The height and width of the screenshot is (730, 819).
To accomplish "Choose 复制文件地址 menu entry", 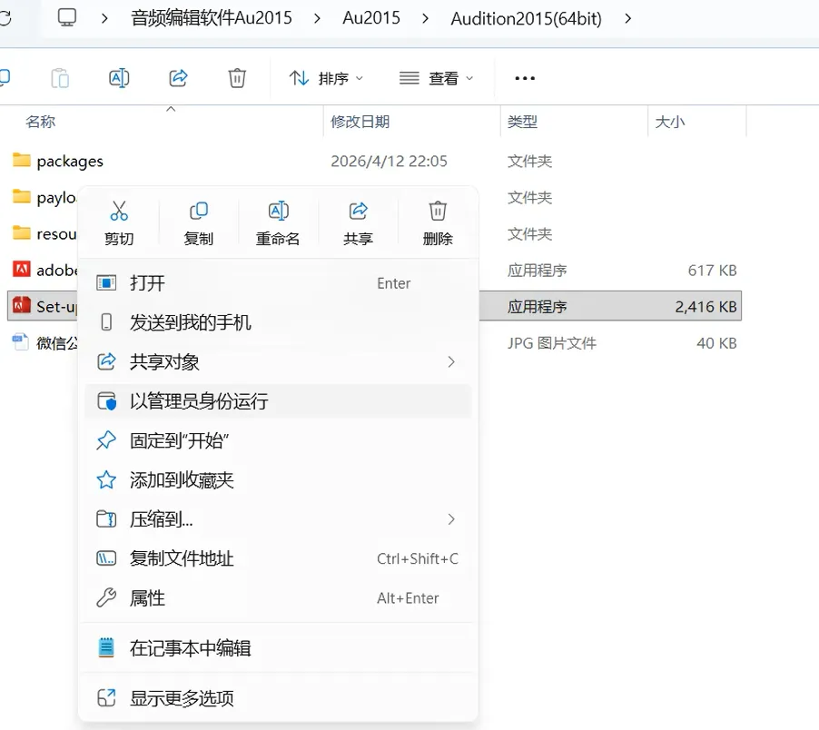I will pyautogui.click(x=278, y=558).
